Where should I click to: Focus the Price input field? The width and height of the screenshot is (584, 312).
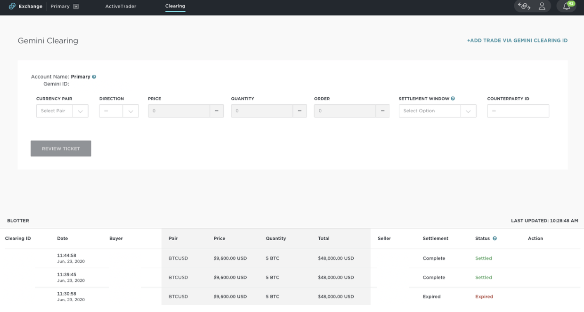coord(179,111)
